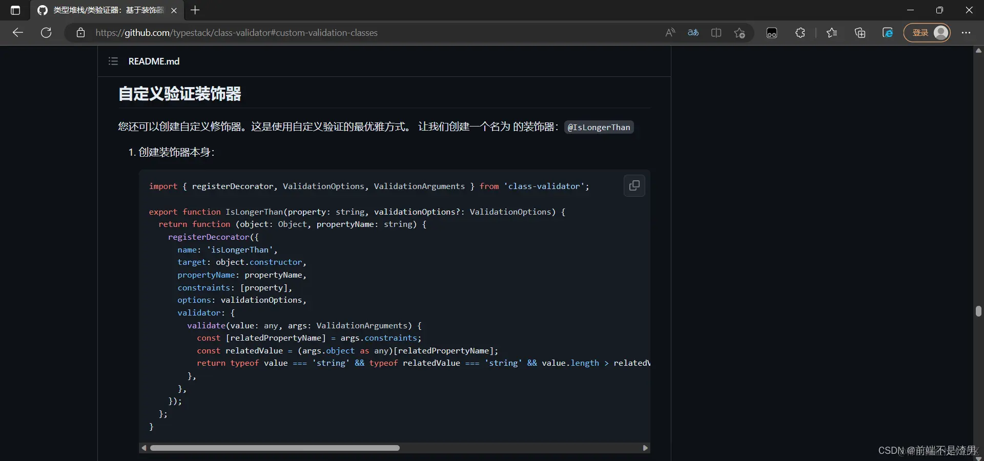This screenshot has width=984, height=461.
Task: Open the favorites list icon
Action: click(x=832, y=33)
